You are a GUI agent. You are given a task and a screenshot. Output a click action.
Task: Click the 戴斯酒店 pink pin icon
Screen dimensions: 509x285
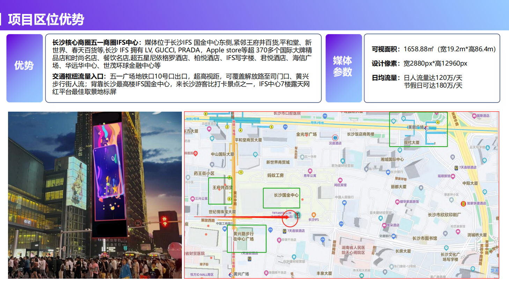[x=474, y=116]
